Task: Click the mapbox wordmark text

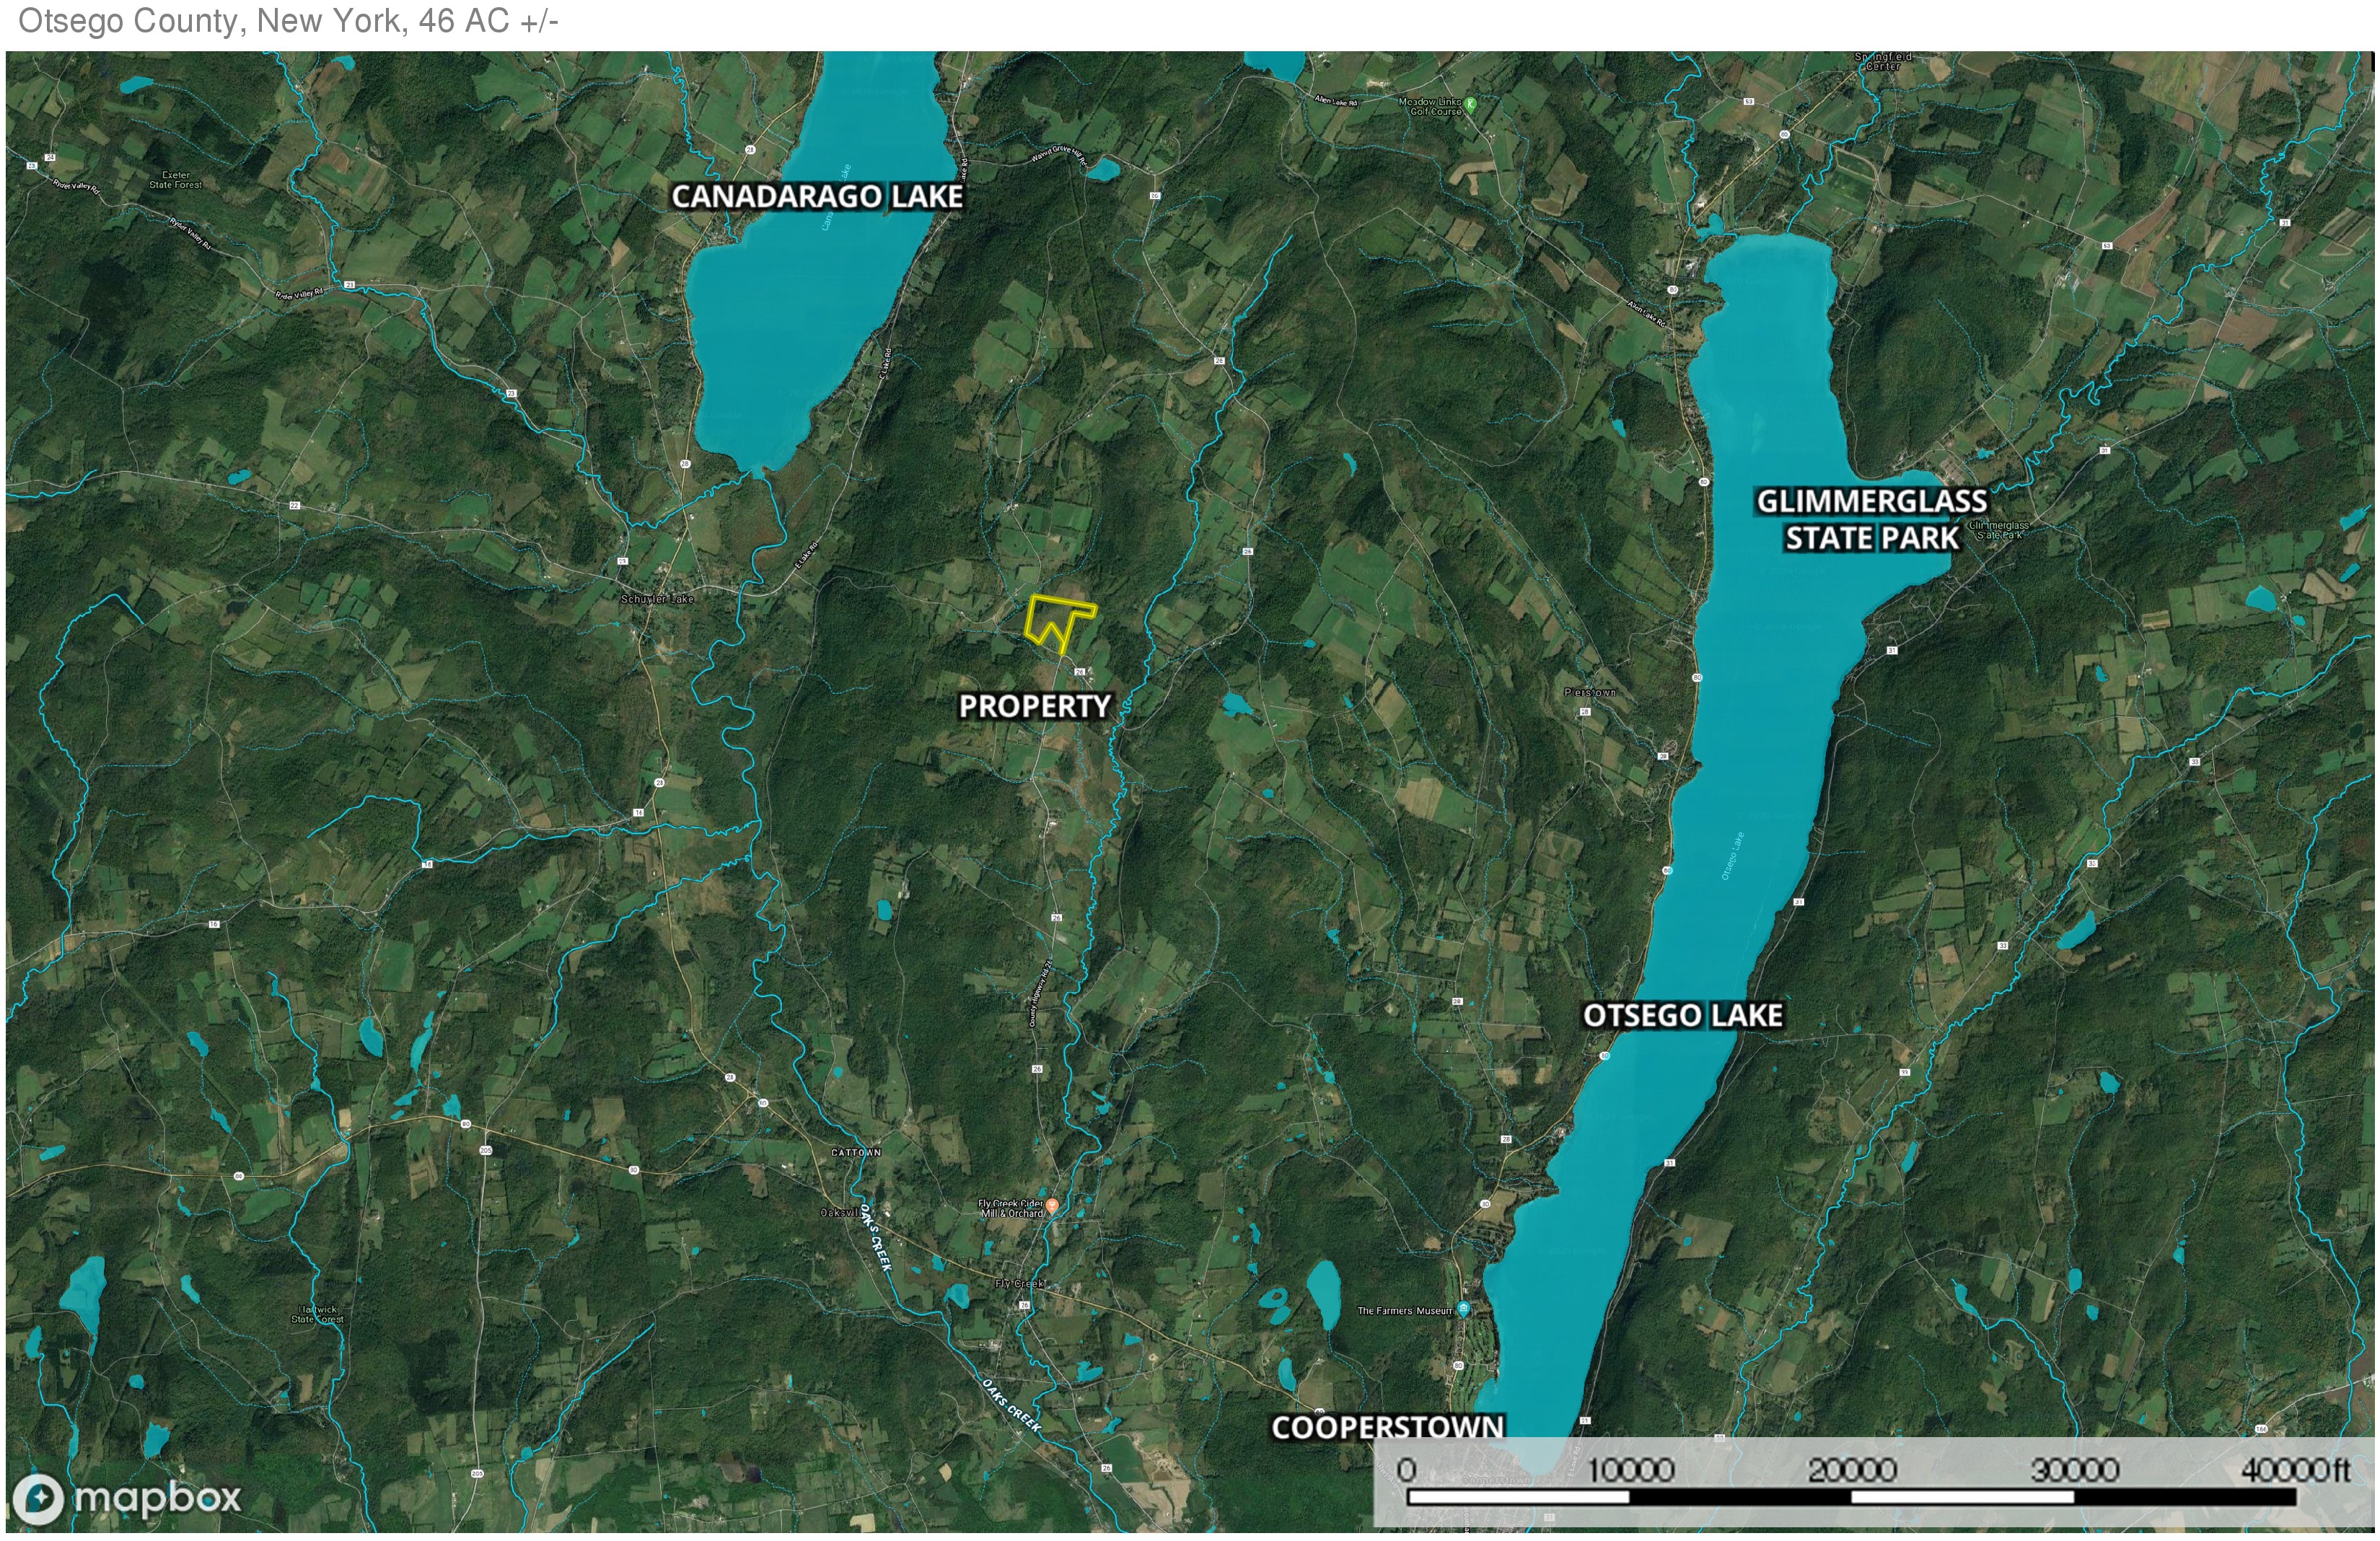Action: point(157,1497)
